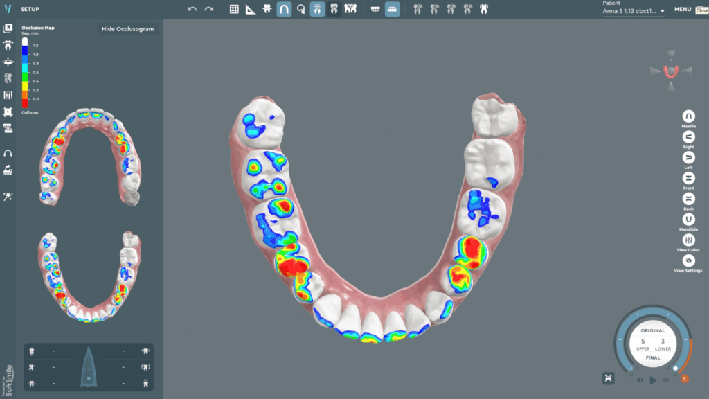Open the MENU item
The width and height of the screenshot is (709, 399).
pos(683,10)
